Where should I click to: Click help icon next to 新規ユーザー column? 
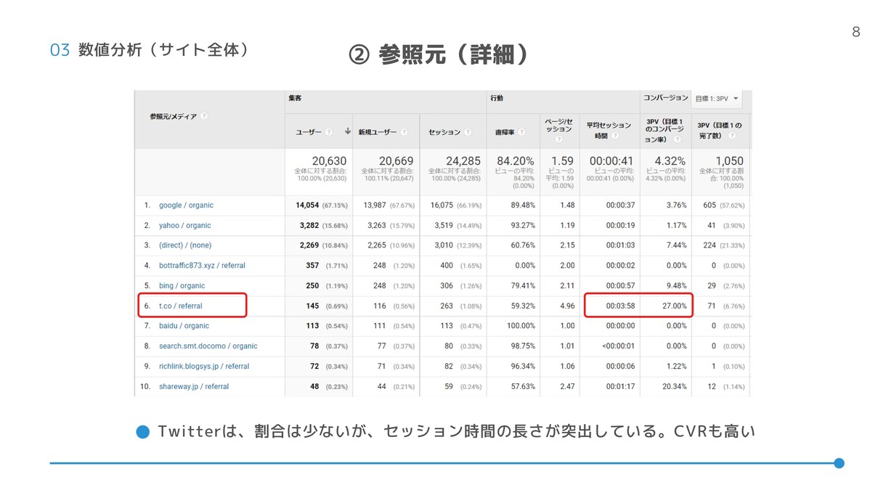(404, 132)
